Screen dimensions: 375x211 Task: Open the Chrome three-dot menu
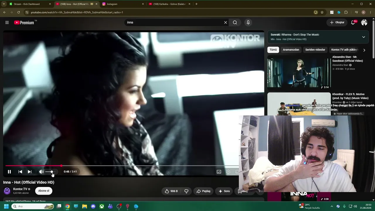pos(371,12)
